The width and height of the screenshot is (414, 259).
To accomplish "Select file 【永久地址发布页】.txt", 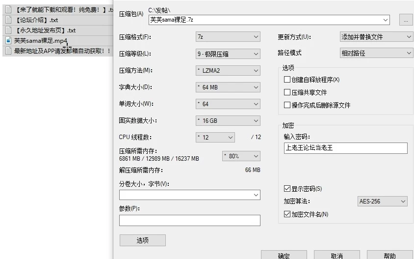I will click(x=57, y=30).
